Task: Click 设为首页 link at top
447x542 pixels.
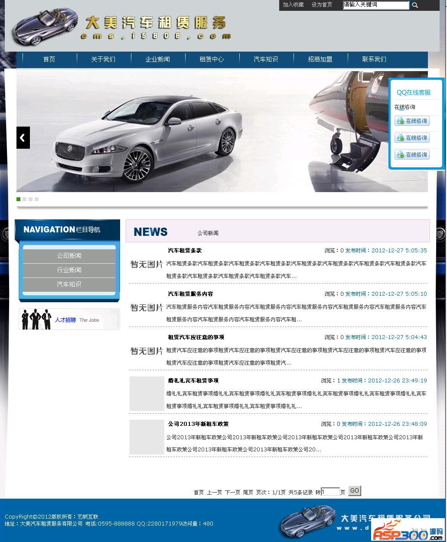Action: click(322, 5)
